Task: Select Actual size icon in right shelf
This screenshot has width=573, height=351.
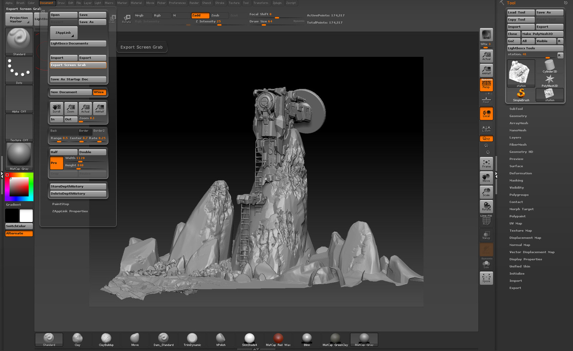Action: coord(486,56)
